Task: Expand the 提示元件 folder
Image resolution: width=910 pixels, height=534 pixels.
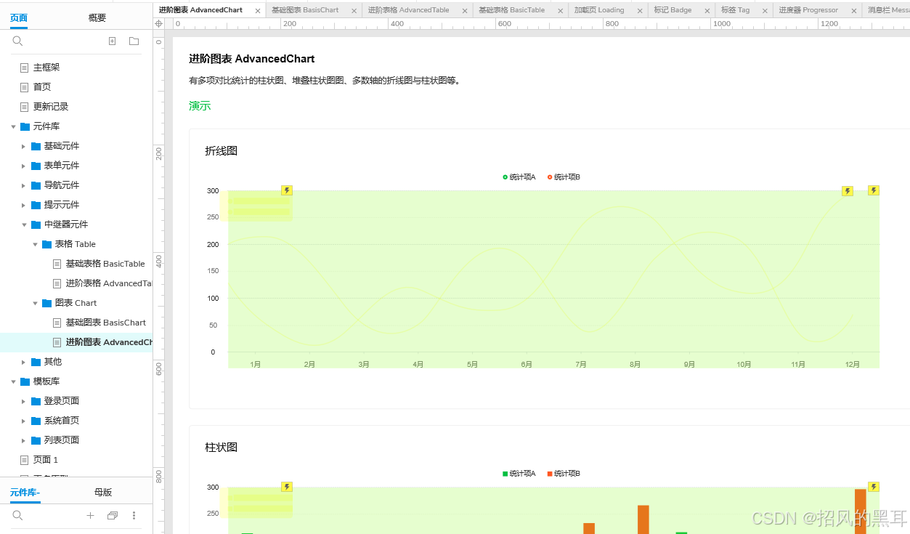Action: click(24, 205)
